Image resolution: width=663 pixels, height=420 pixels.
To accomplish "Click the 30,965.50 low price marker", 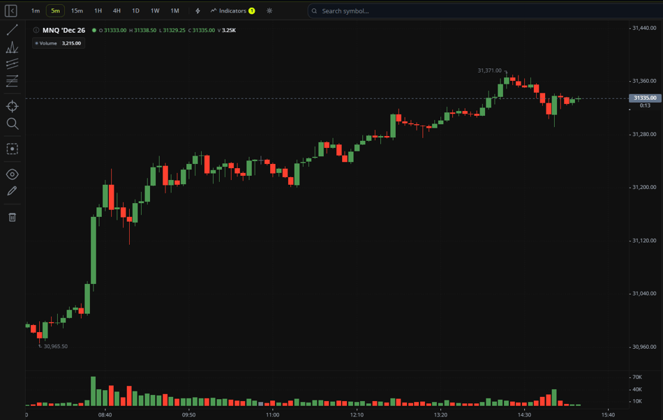I will pyautogui.click(x=55, y=346).
